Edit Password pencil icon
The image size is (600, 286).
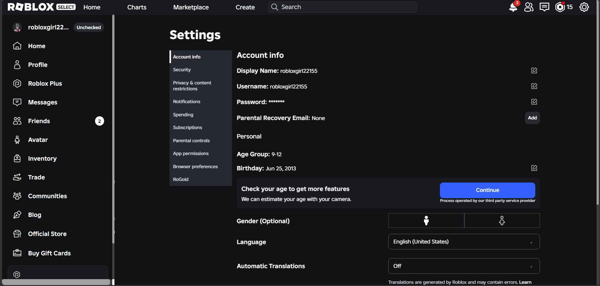pyautogui.click(x=534, y=102)
